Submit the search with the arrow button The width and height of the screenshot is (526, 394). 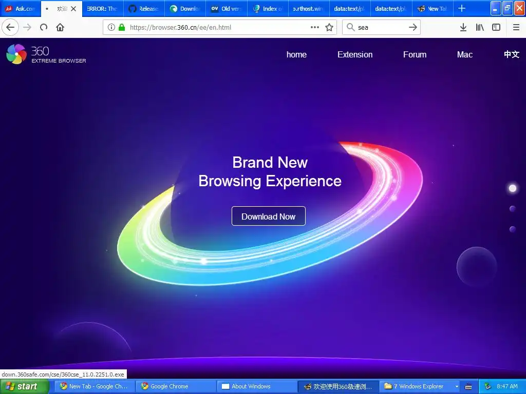click(x=413, y=27)
